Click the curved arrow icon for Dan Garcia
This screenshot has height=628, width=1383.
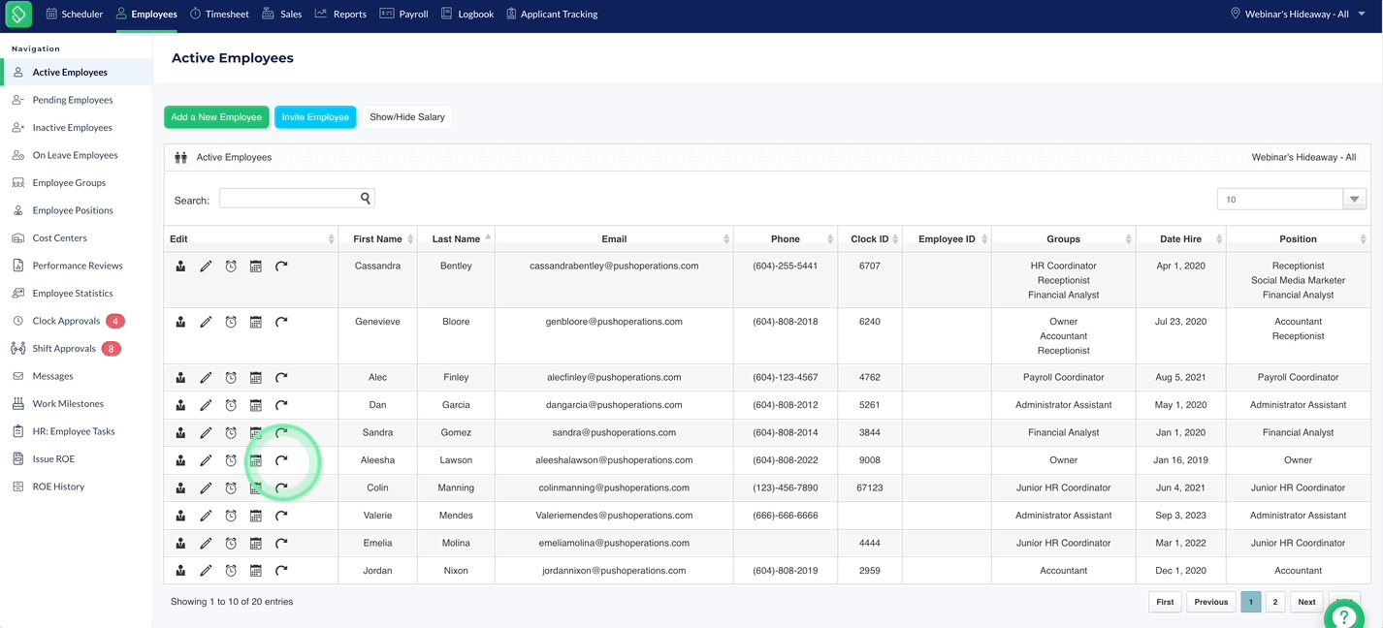(281, 405)
